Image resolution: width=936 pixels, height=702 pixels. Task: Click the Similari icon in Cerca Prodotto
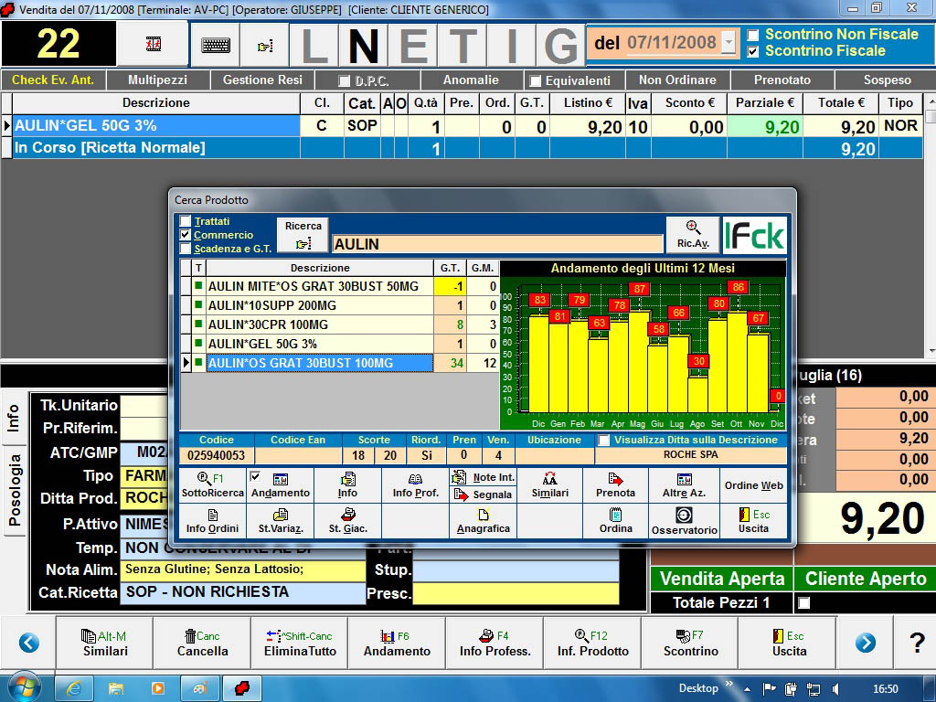click(x=549, y=484)
